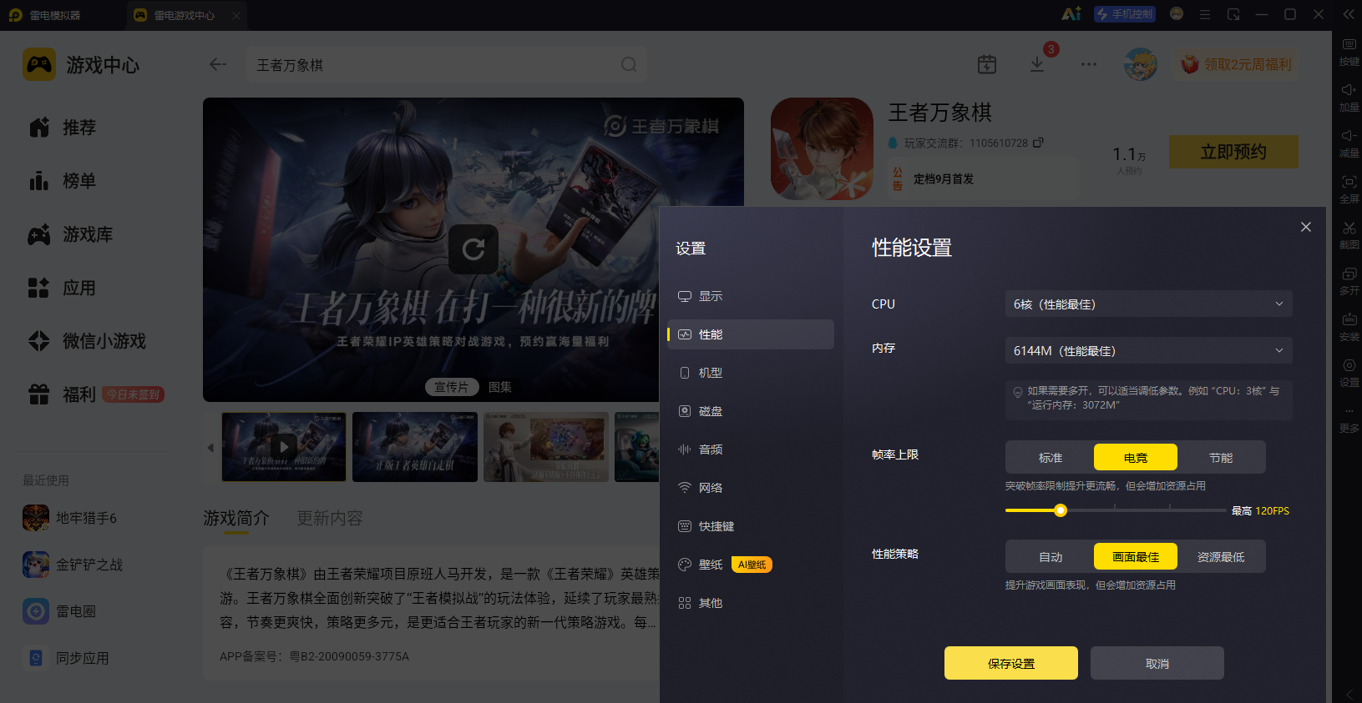Select 电竞 frame rate limit
Image resolution: width=1362 pixels, height=703 pixels.
coord(1136,457)
